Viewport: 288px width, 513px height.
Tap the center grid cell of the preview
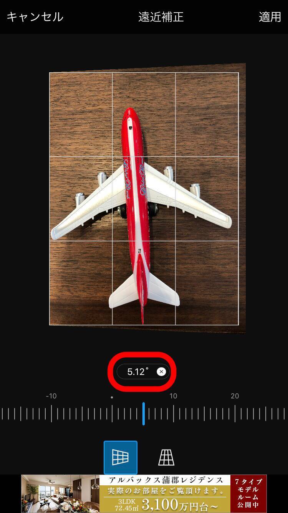click(144, 198)
